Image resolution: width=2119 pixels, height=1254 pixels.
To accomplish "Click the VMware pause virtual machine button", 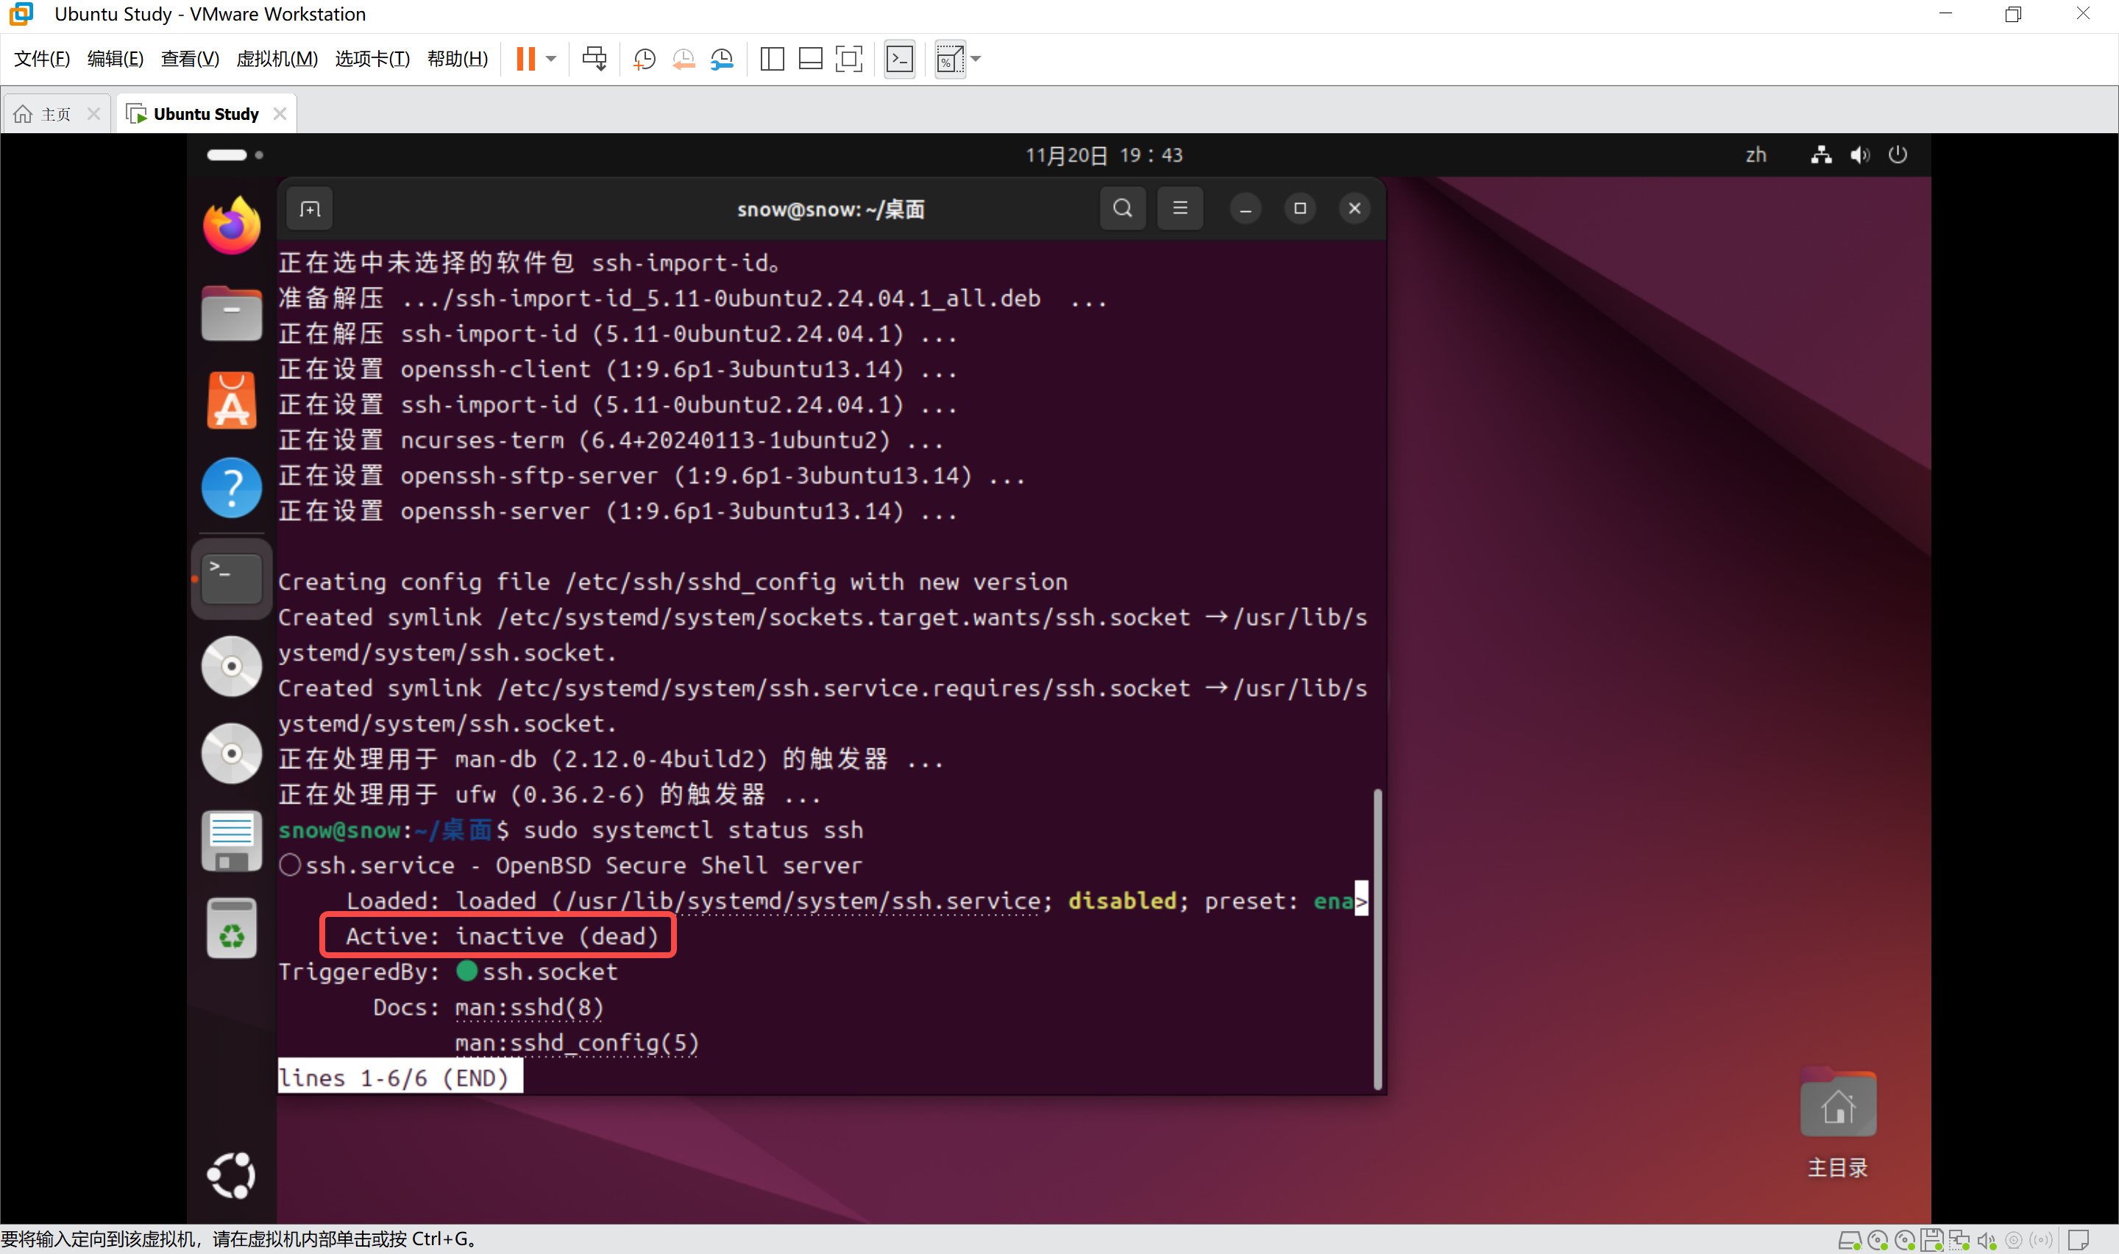I will click(525, 58).
